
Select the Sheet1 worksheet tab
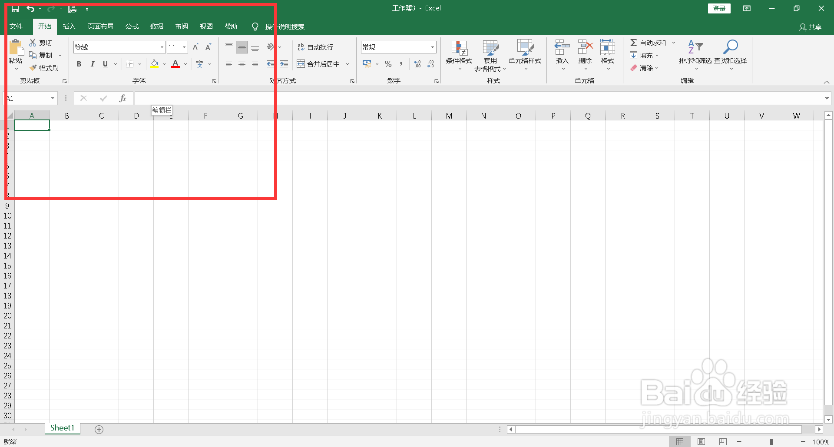pos(63,428)
